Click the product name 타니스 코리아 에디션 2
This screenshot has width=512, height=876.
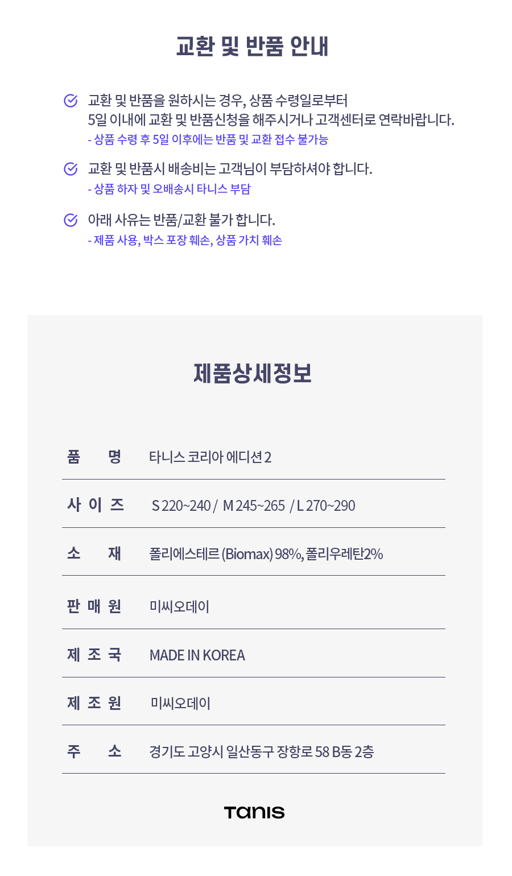click(210, 457)
